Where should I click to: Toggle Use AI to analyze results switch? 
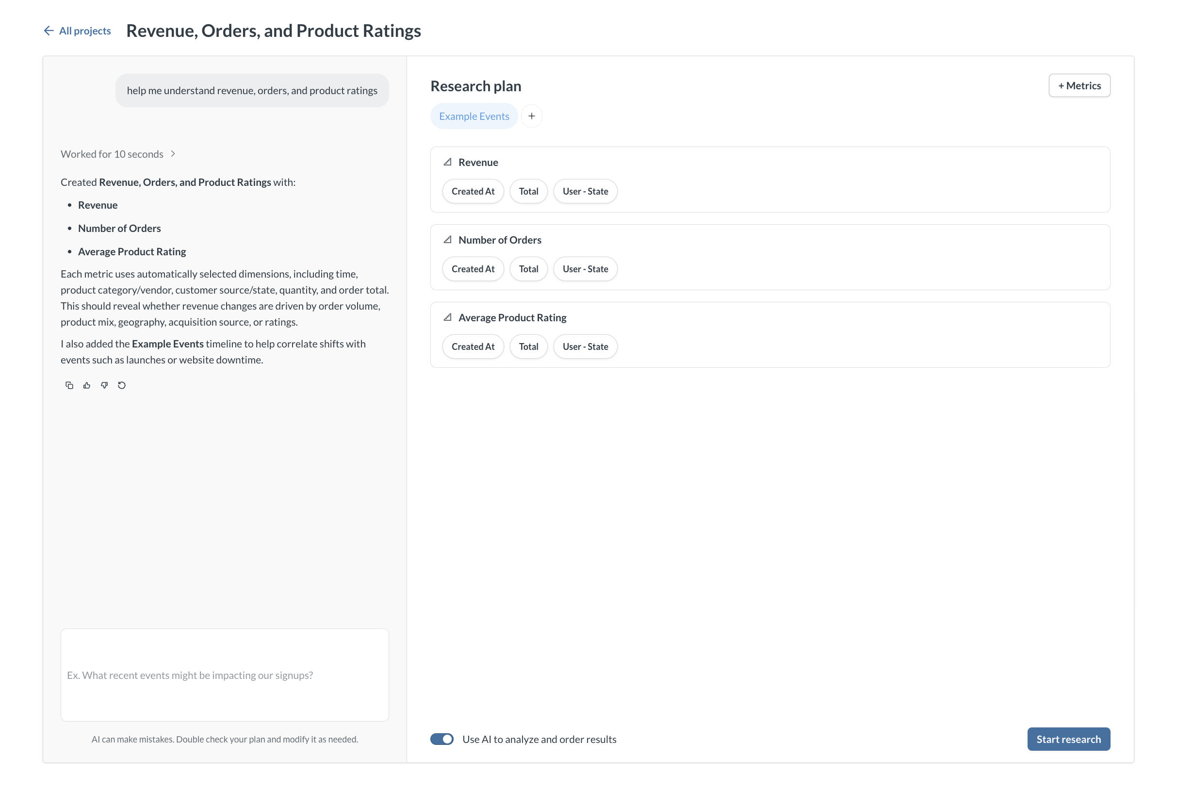(442, 739)
